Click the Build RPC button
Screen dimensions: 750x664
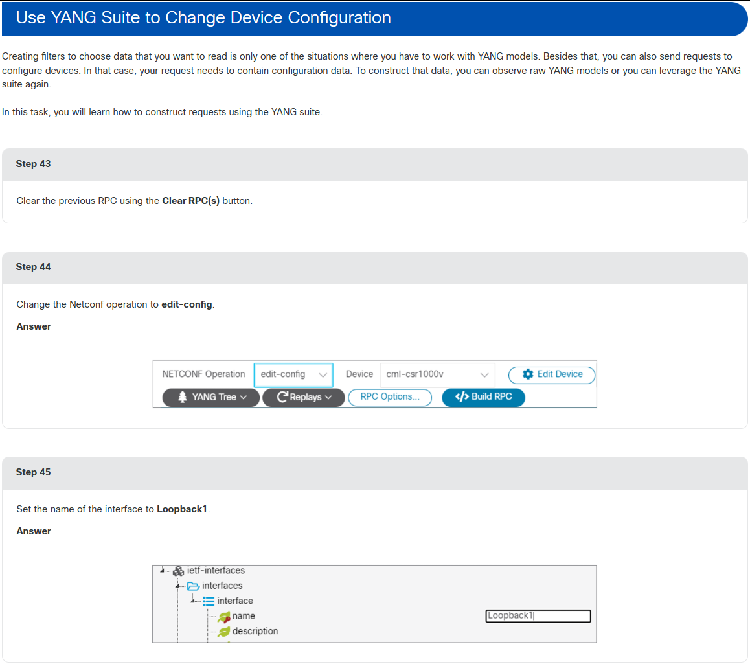coord(483,397)
